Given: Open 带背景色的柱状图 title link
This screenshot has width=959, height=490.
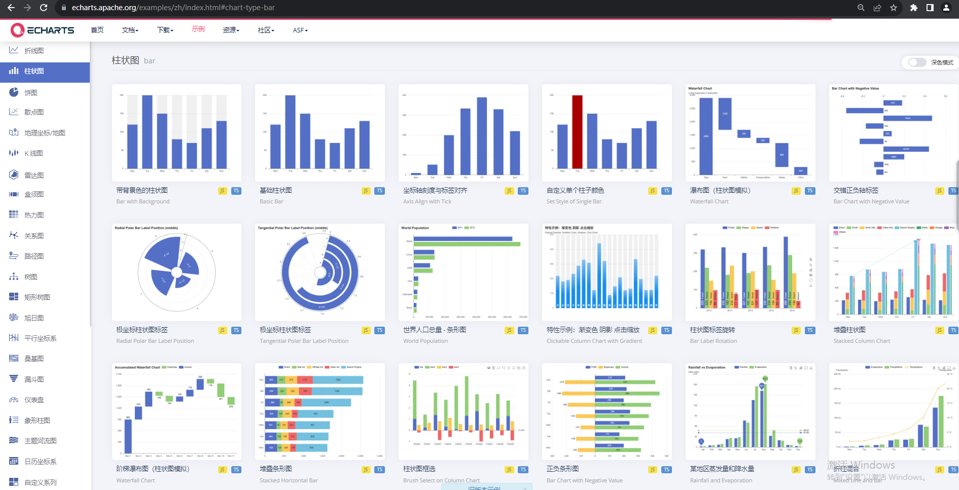Looking at the screenshot, I should [x=142, y=190].
